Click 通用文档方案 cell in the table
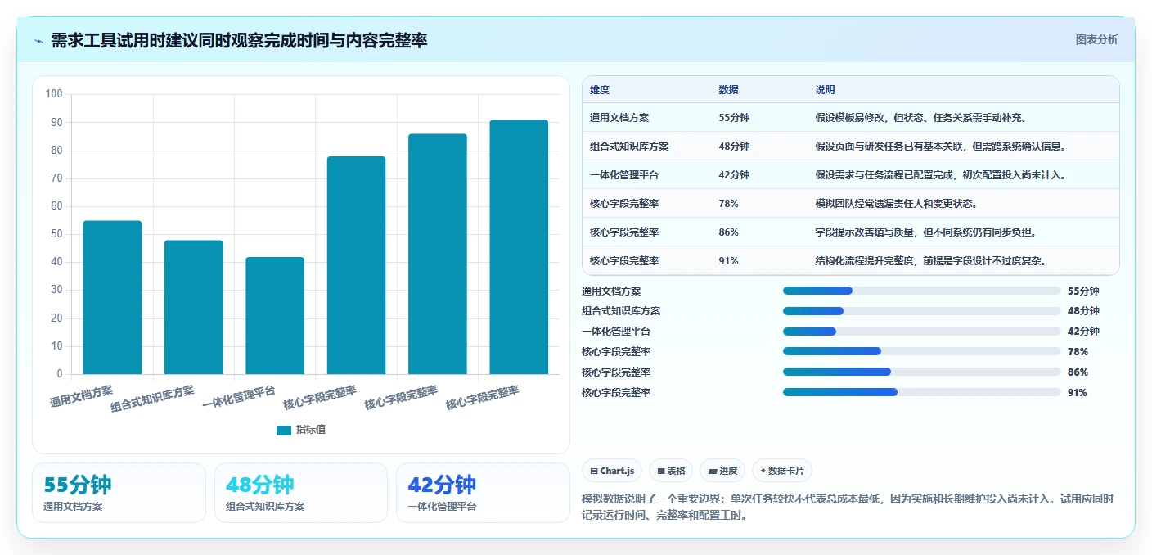 click(619, 118)
